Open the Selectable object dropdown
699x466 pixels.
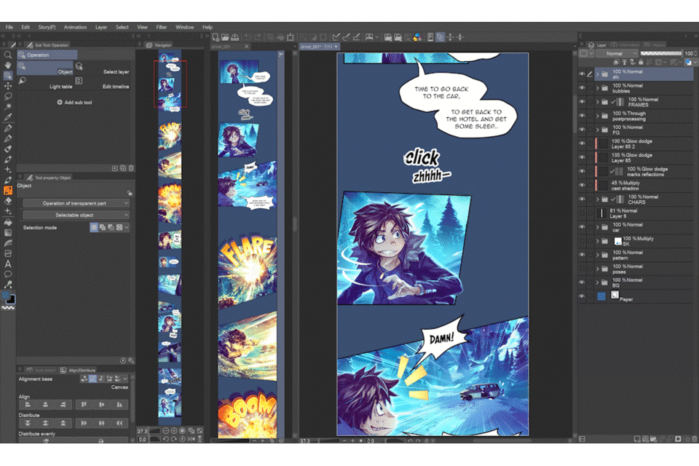(76, 215)
